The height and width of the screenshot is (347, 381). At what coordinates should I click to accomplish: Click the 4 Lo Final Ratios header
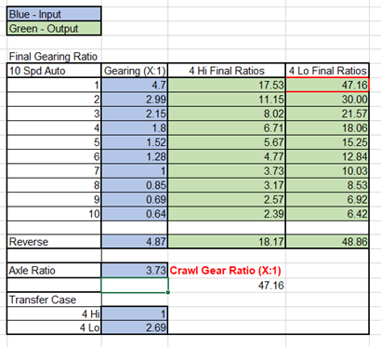click(327, 71)
